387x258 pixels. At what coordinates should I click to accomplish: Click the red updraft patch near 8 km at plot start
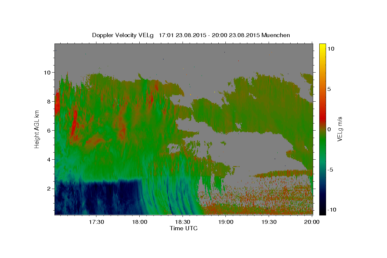[57, 103]
